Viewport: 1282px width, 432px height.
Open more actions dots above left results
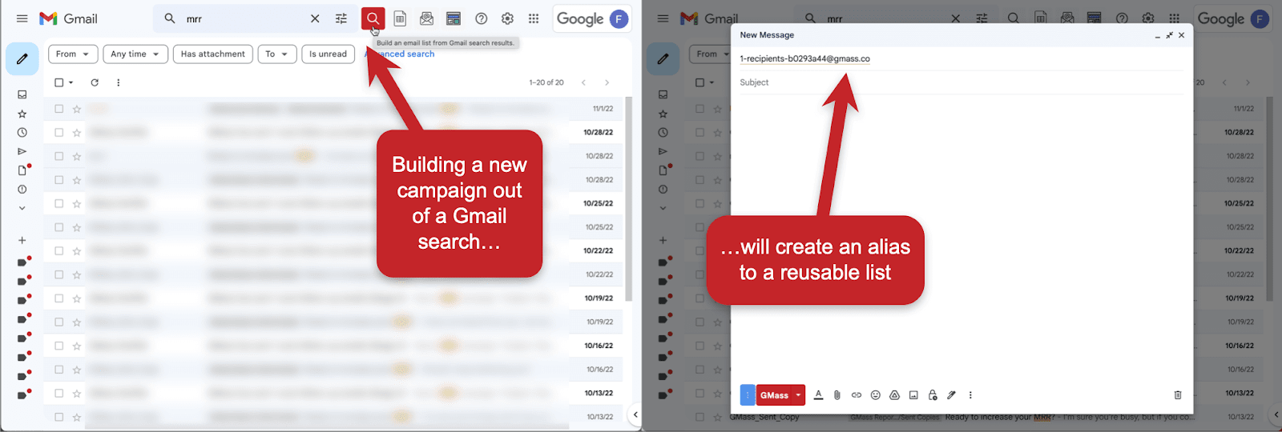pyautogui.click(x=119, y=82)
